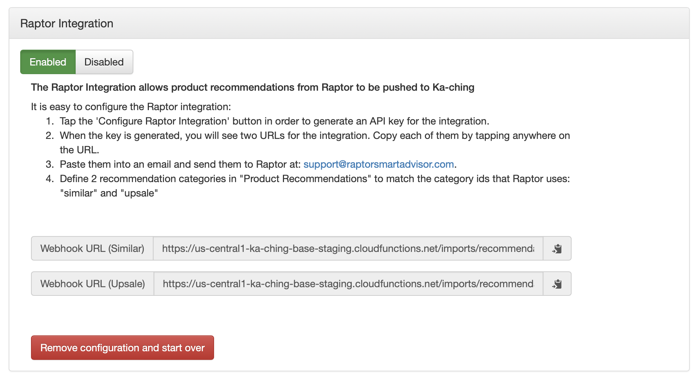697x375 pixels.
Task: Click the 'Paste them into an email' text
Action: tap(180, 164)
